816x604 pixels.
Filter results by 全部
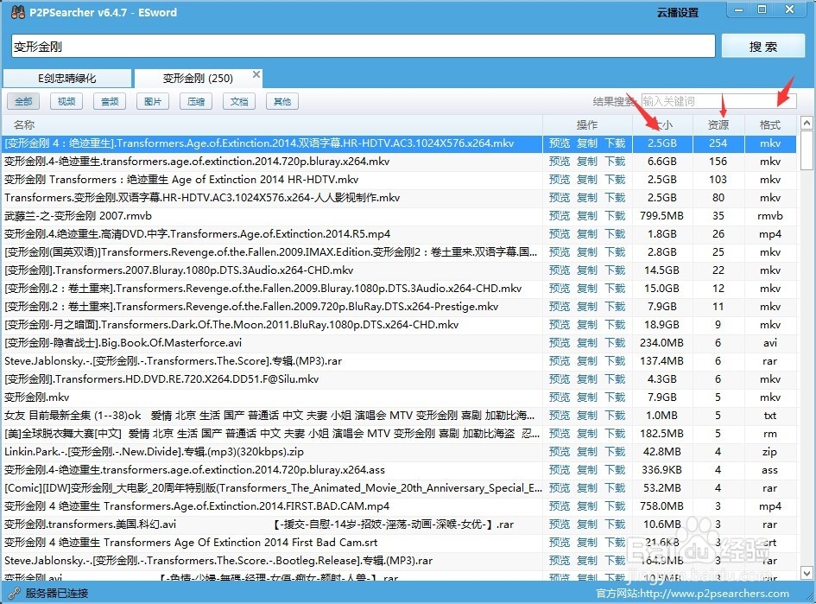point(23,102)
